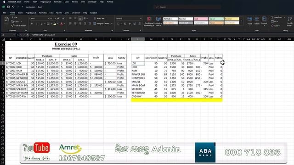Click Increase Decimal icon

[x=135, y=24]
